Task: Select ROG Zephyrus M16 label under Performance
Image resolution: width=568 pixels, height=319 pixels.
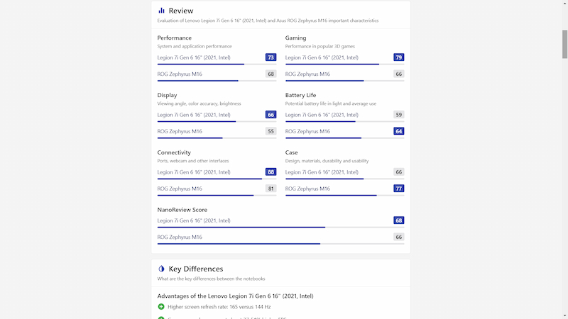Action: pyautogui.click(x=180, y=74)
